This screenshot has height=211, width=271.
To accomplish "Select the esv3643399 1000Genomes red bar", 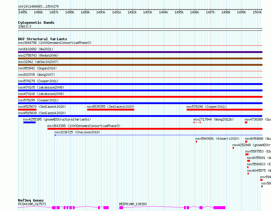I will [x=155, y=129].
